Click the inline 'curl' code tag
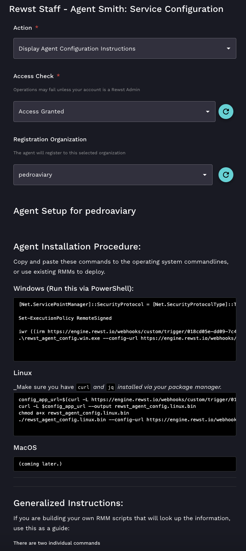This screenshot has height=551, width=246. [x=84, y=387]
